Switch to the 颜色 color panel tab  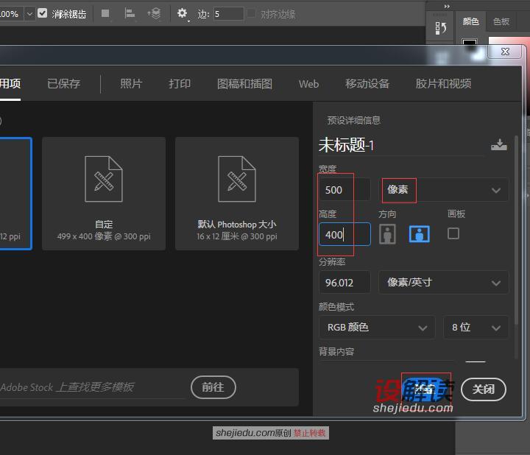coord(471,21)
